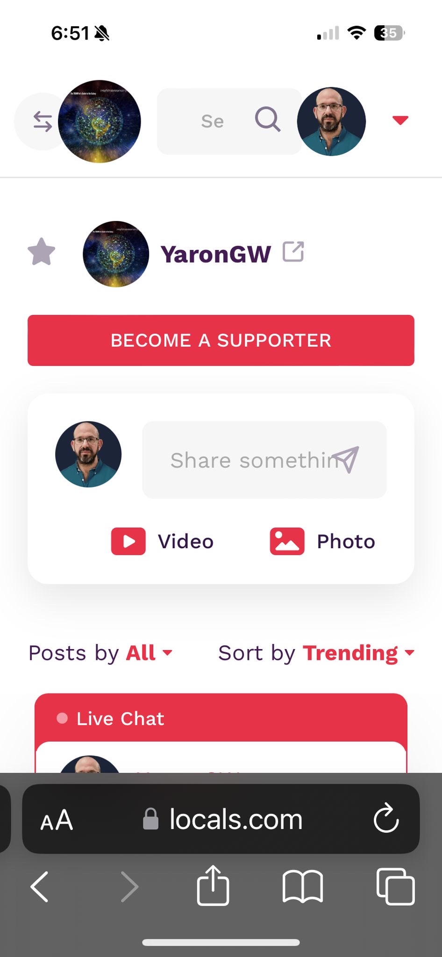
Task: Open Safari reader AA text options
Action: coord(57,820)
